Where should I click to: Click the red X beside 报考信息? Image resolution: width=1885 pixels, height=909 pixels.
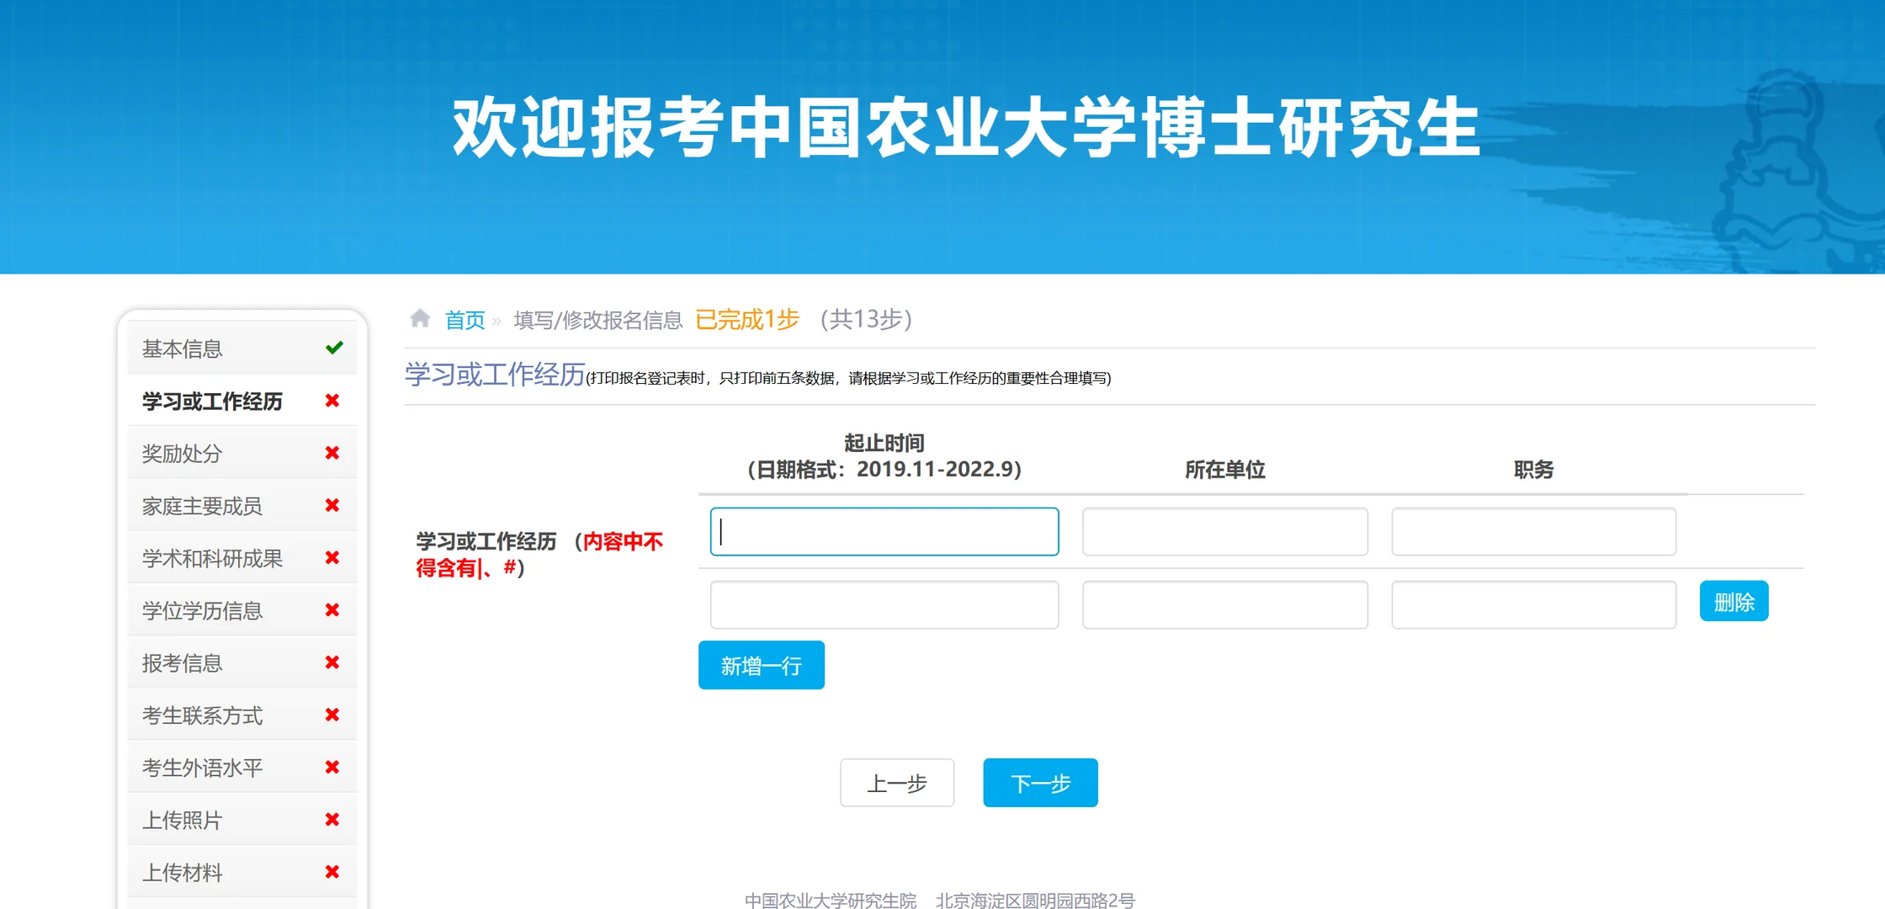tap(332, 662)
